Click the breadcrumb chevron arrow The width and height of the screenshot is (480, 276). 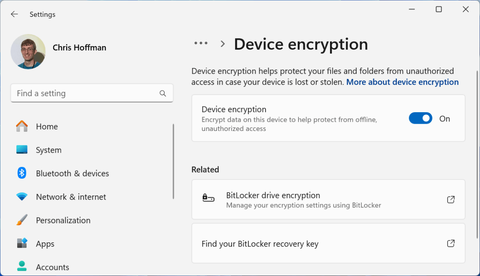(x=223, y=44)
